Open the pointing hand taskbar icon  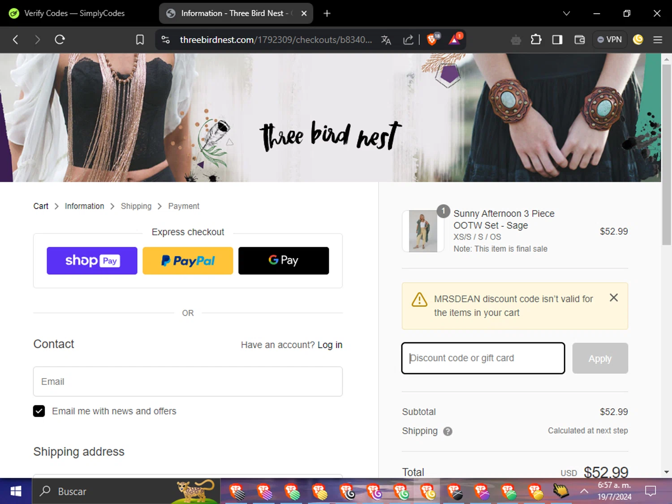click(560, 491)
